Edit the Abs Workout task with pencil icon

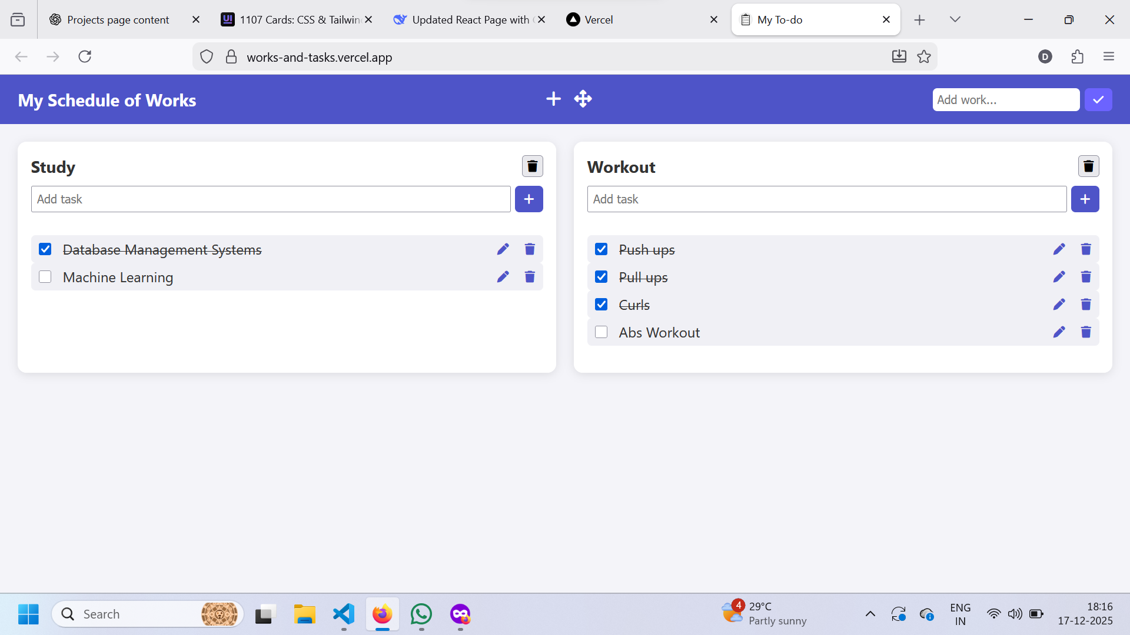coord(1059,332)
